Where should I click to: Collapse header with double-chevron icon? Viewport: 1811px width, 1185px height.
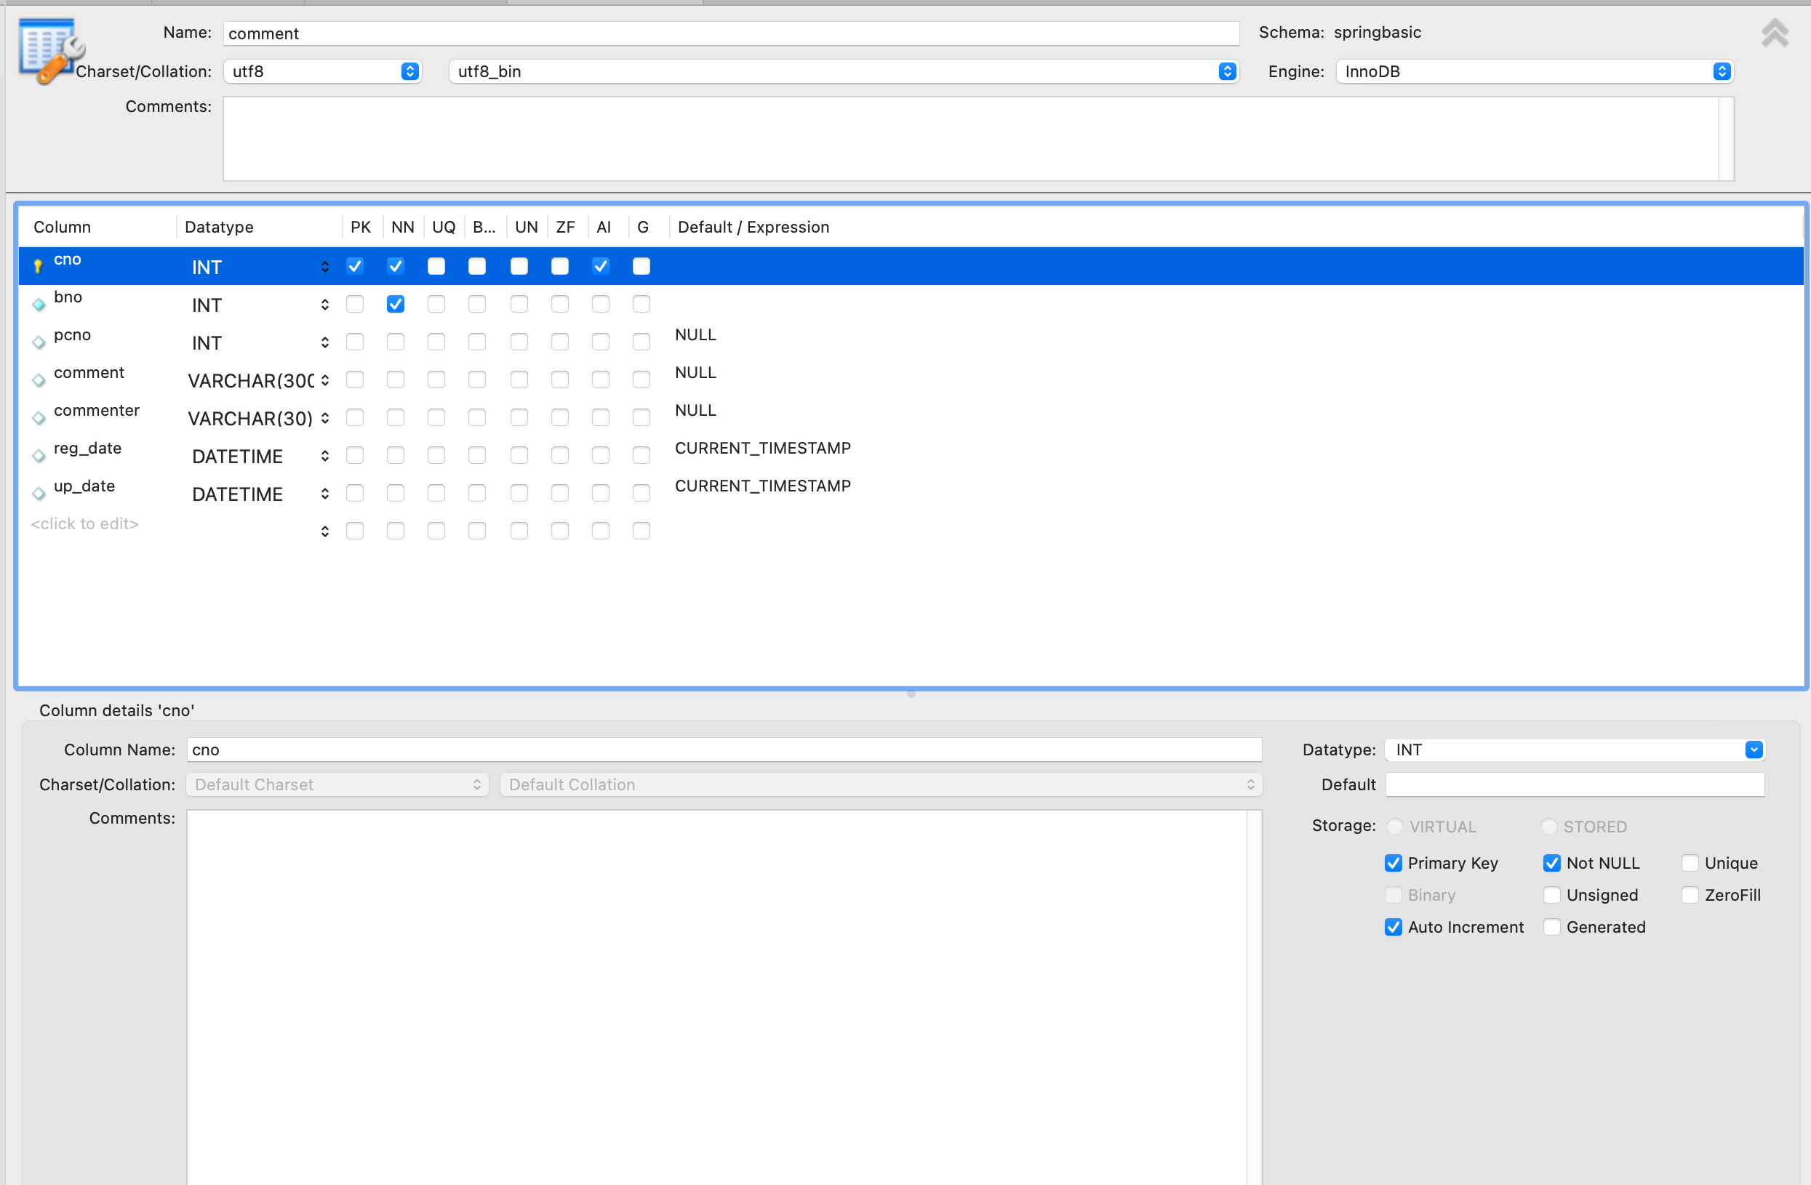tap(1774, 33)
